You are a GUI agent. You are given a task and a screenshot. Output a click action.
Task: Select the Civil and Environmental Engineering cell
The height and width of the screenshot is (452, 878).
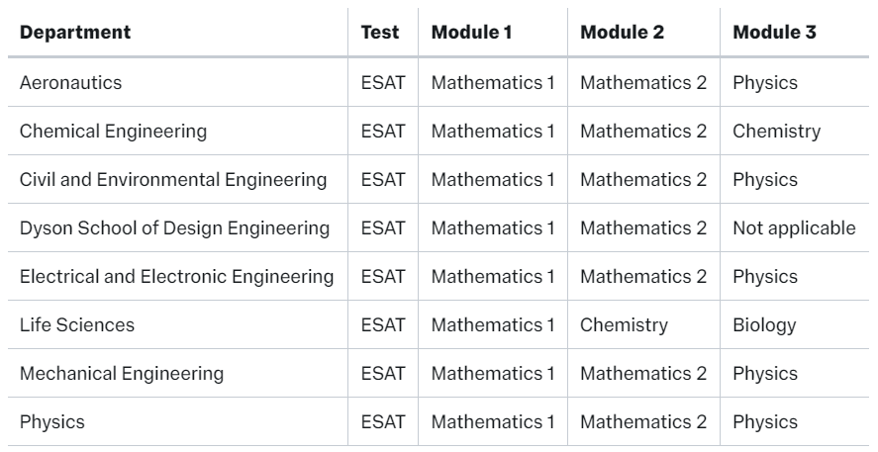173,180
